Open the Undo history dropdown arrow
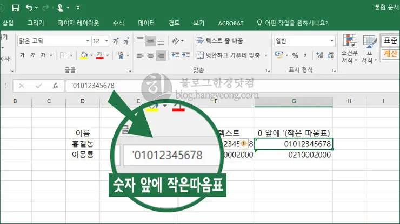Screen dimensions: 400x224 click(x=36, y=8)
